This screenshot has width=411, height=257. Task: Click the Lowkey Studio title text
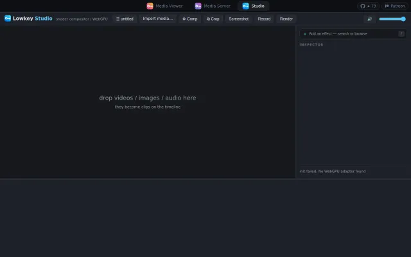click(x=33, y=19)
